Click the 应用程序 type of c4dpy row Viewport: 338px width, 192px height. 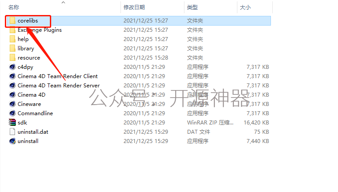click(x=198, y=67)
